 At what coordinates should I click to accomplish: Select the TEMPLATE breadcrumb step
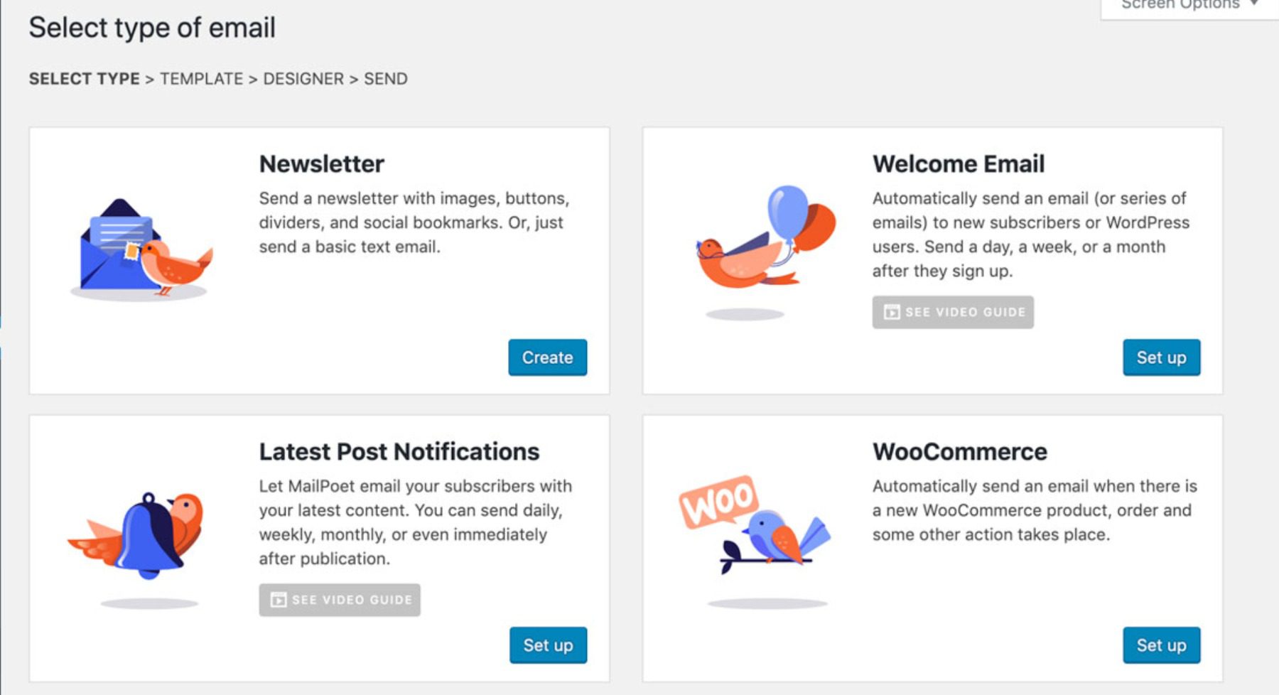tap(201, 79)
